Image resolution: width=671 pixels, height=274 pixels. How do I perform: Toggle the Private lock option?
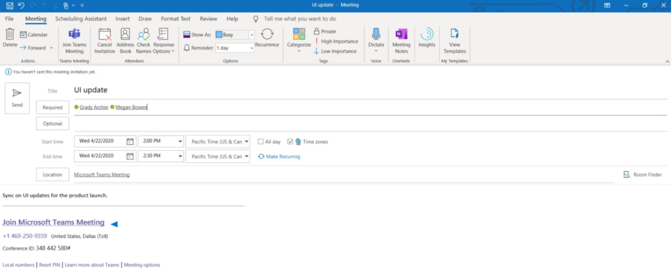325,31
